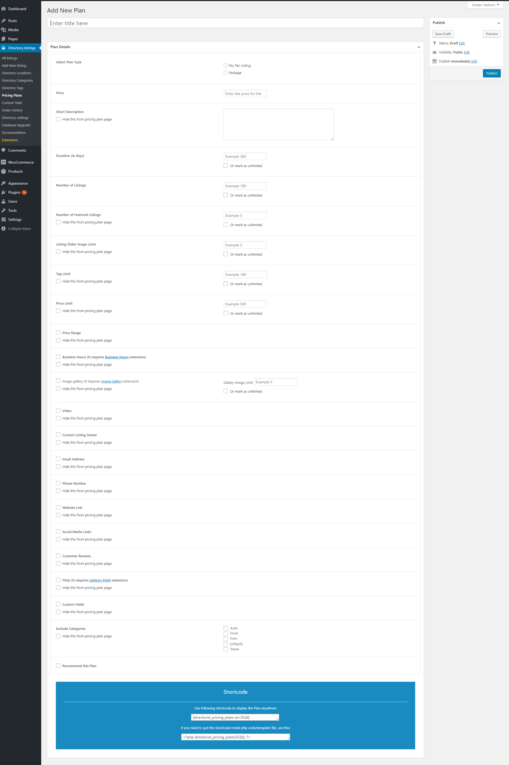Open Directory settings submenu item
The height and width of the screenshot is (765, 509).
(x=15, y=118)
